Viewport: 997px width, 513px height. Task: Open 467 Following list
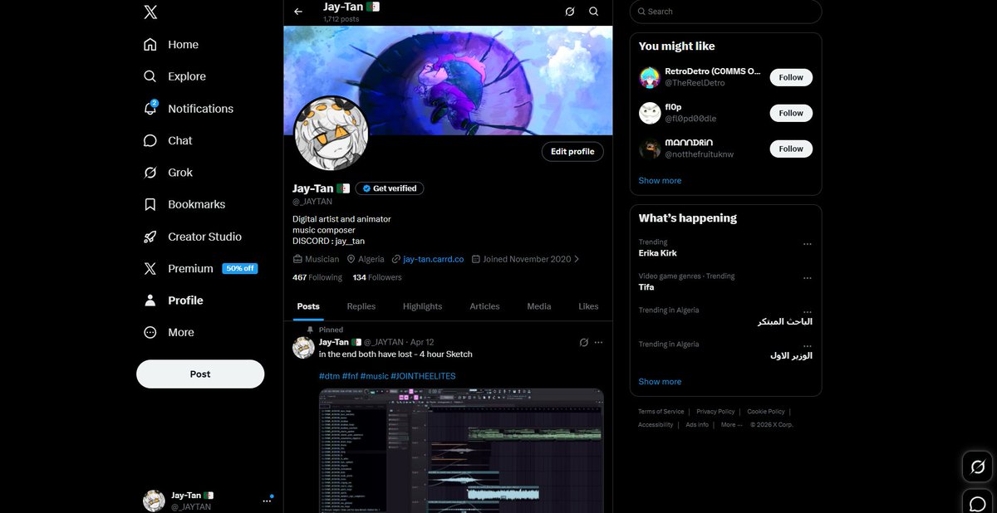[317, 277]
